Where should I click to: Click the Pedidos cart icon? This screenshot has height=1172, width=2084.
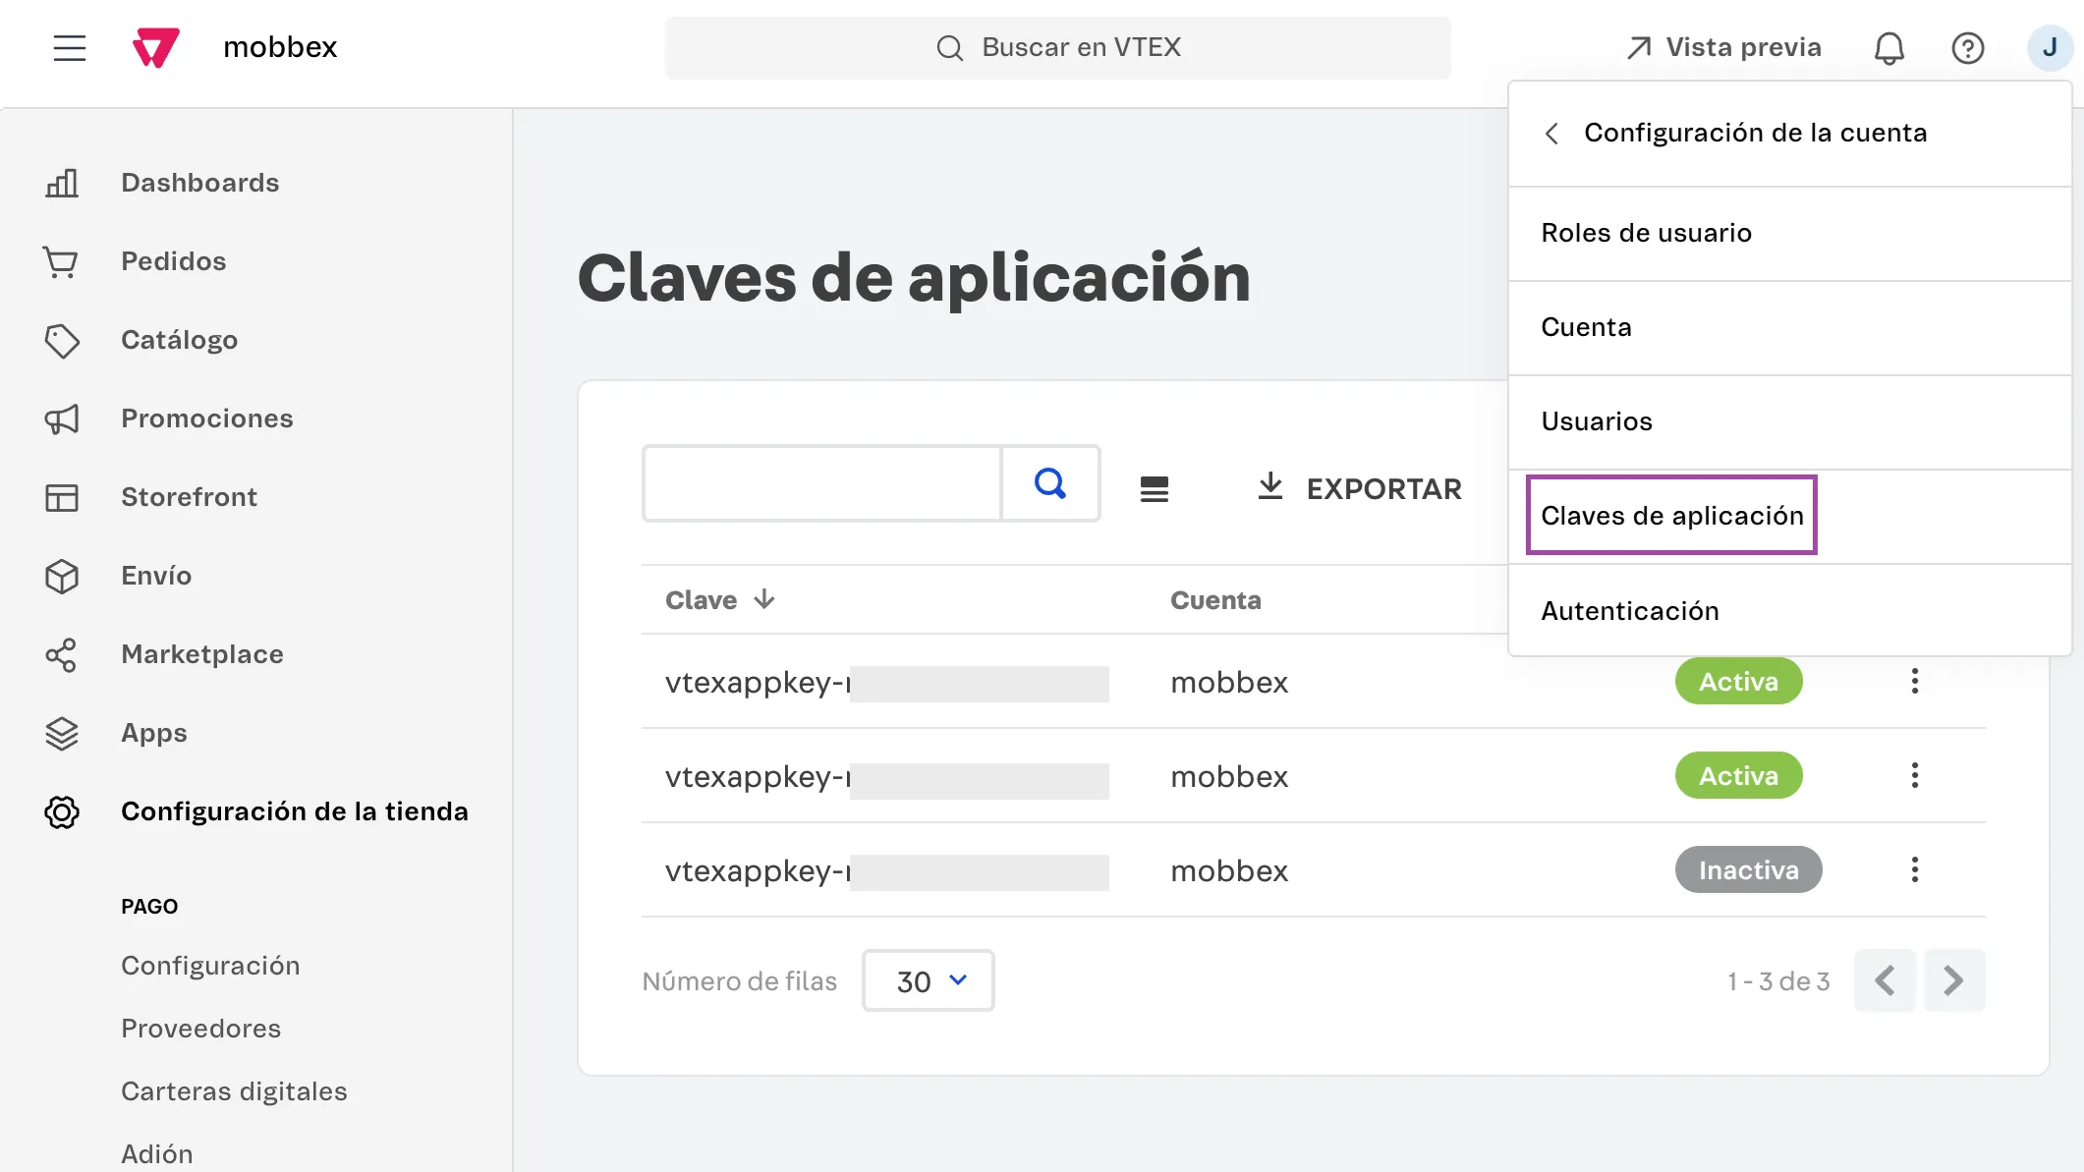coord(61,261)
